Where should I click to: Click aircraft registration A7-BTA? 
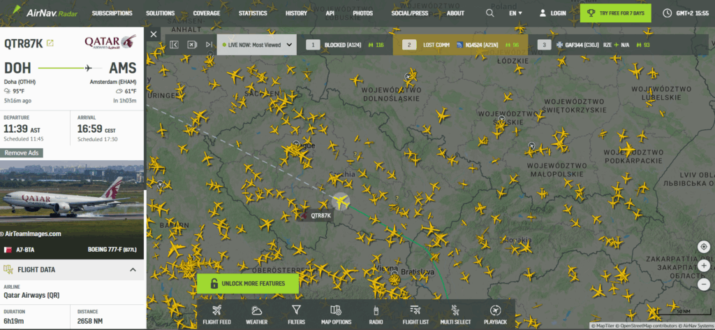click(x=25, y=250)
